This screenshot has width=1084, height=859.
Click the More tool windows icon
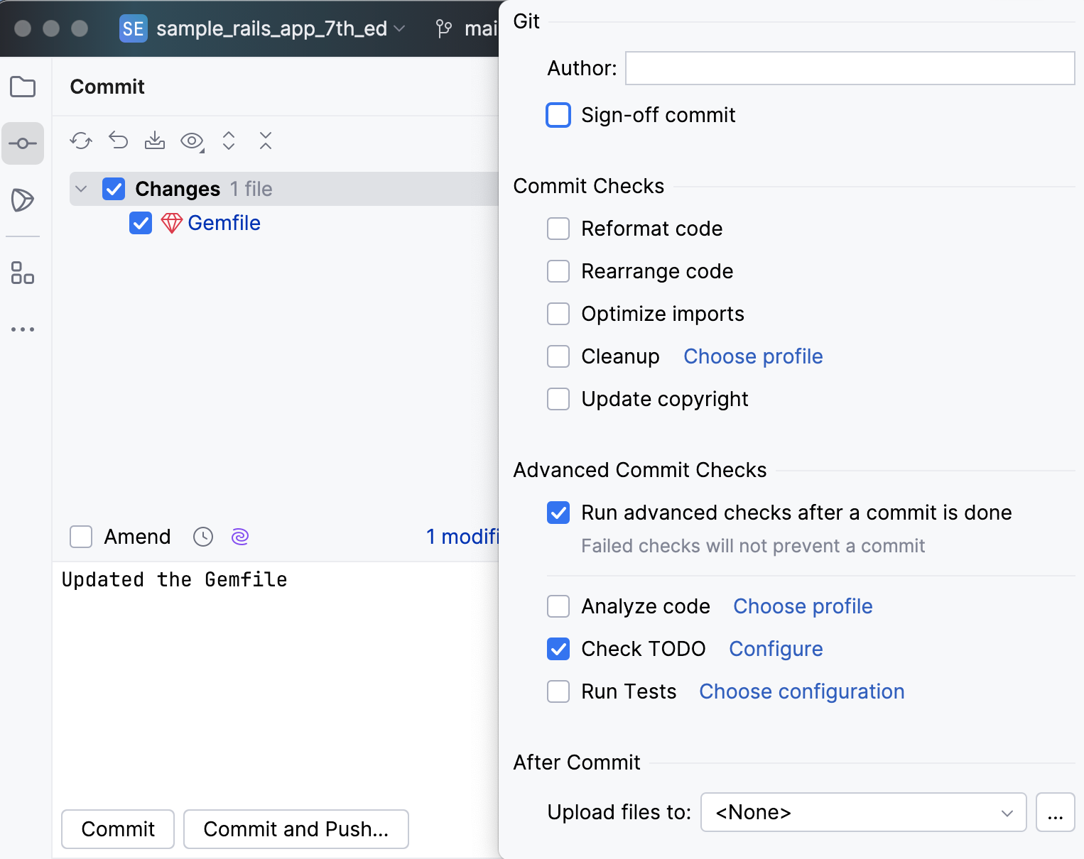click(x=23, y=329)
